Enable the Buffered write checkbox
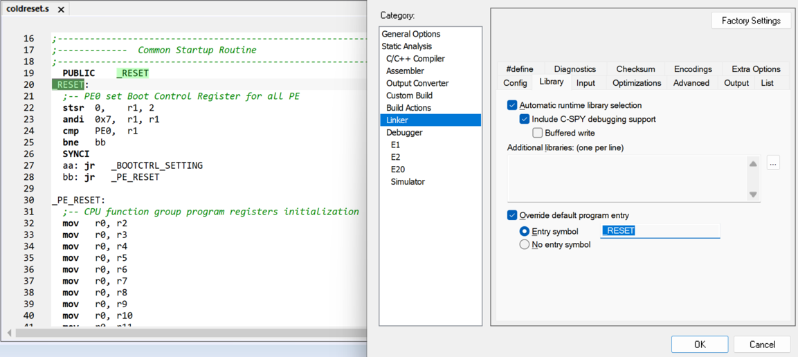Screen dimensions: 798x357 pos(537,133)
